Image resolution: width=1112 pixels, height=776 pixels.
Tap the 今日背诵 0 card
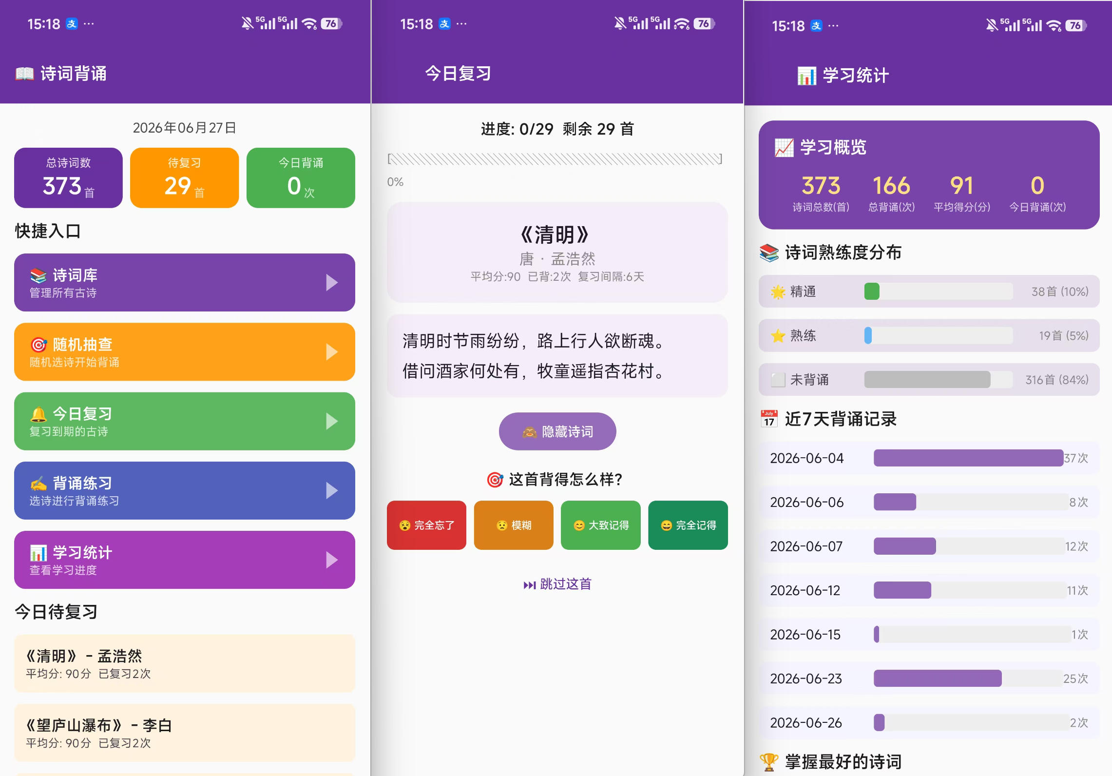pos(301,178)
